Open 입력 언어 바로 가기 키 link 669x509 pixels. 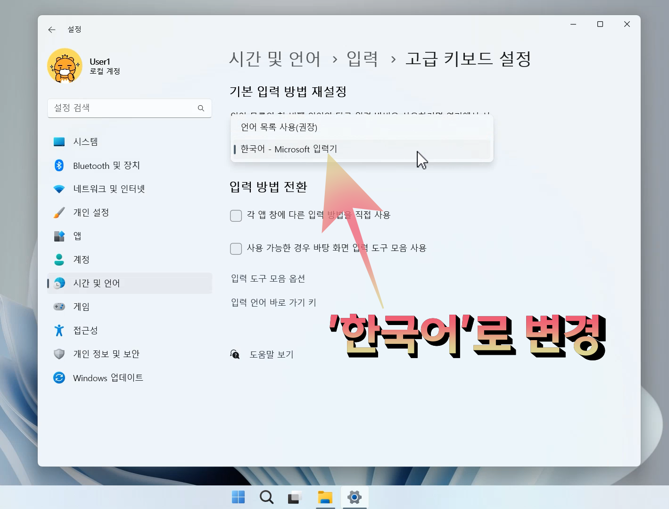tap(273, 302)
